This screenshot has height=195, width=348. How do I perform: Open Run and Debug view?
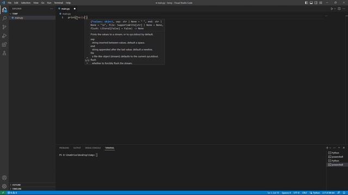tap(4, 36)
